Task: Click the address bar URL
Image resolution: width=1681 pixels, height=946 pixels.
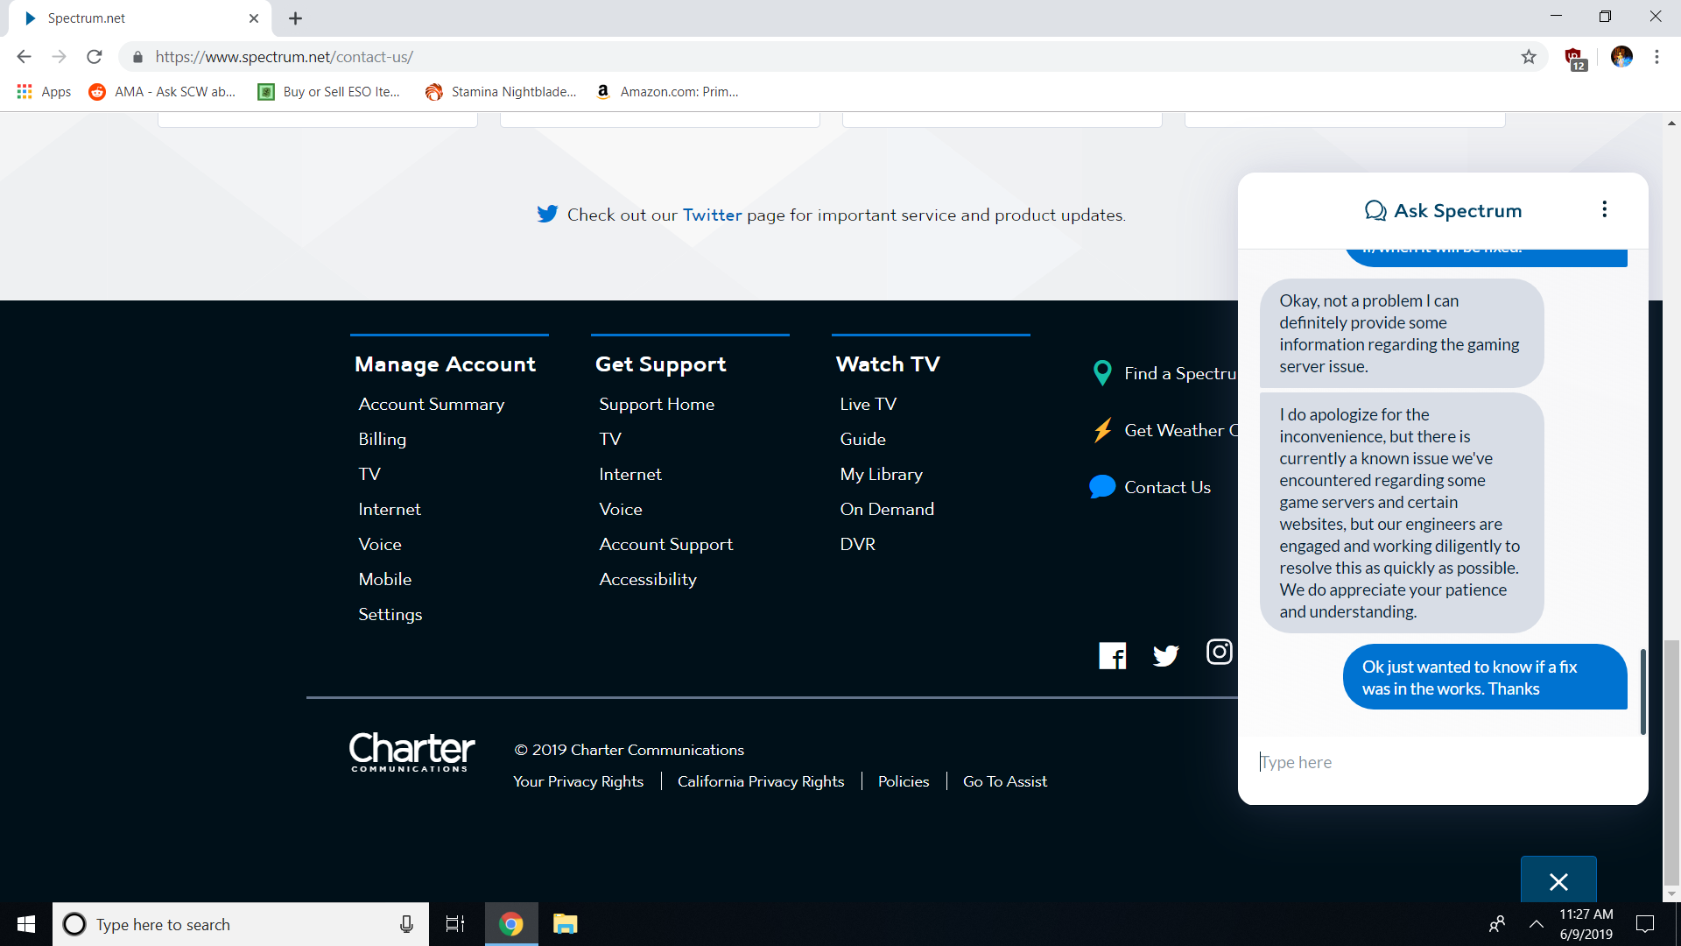Action: pyautogui.click(x=285, y=57)
